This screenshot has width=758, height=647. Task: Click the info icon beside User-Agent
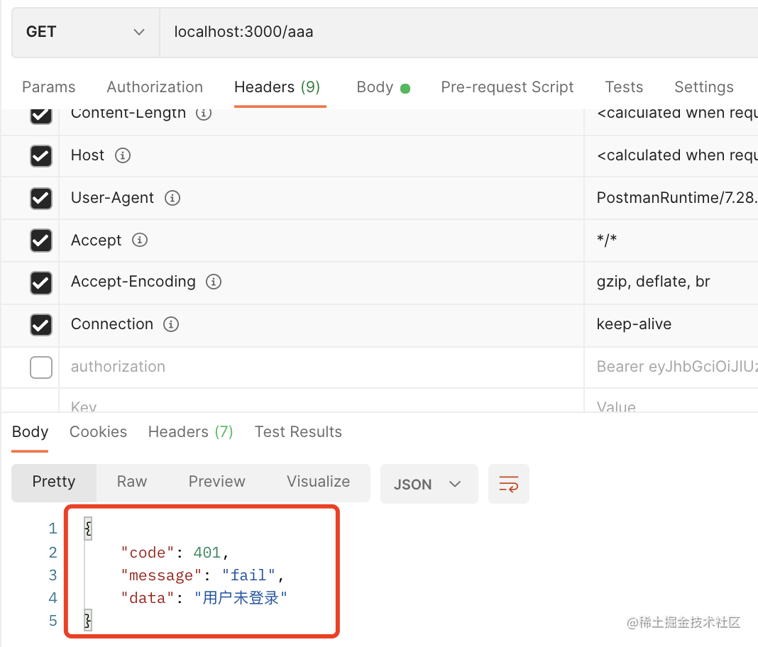(172, 198)
